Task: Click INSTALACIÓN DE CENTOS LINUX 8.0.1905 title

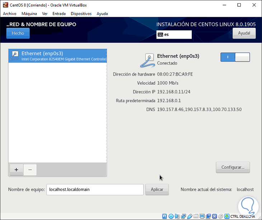Action: pos(206,24)
